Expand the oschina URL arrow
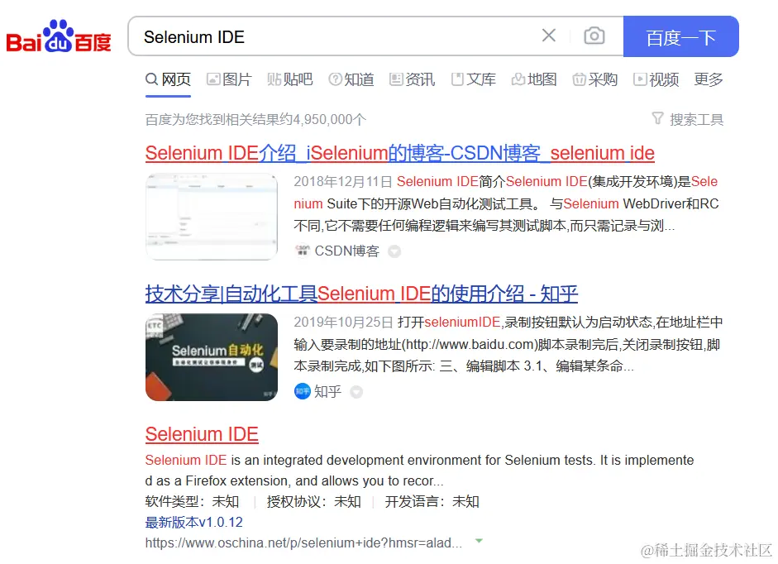 (479, 542)
